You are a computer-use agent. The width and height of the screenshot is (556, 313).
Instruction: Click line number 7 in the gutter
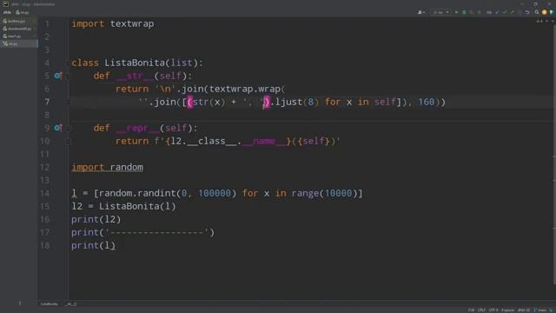click(47, 102)
